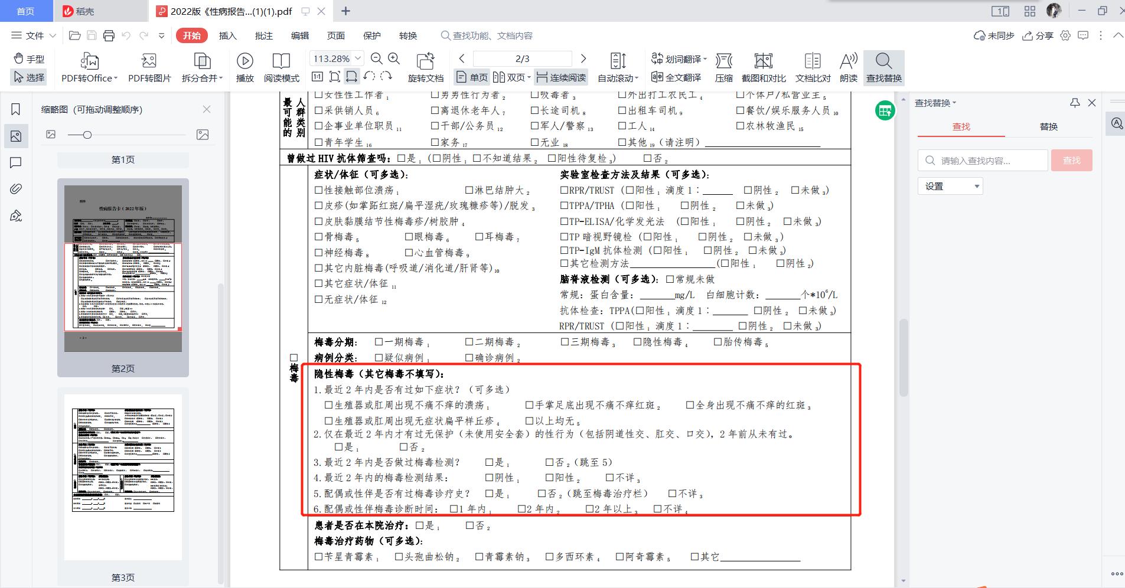Screen dimensions: 1125x588
Task: Toggle the 查找替换 toolbar button
Action: 884,68
